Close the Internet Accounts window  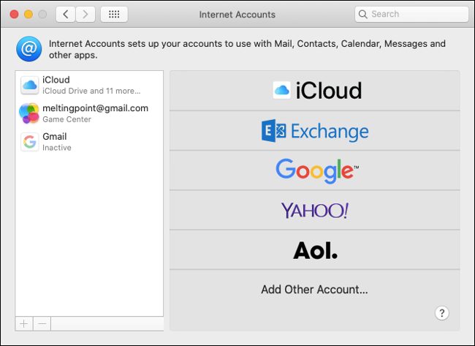pos(14,14)
